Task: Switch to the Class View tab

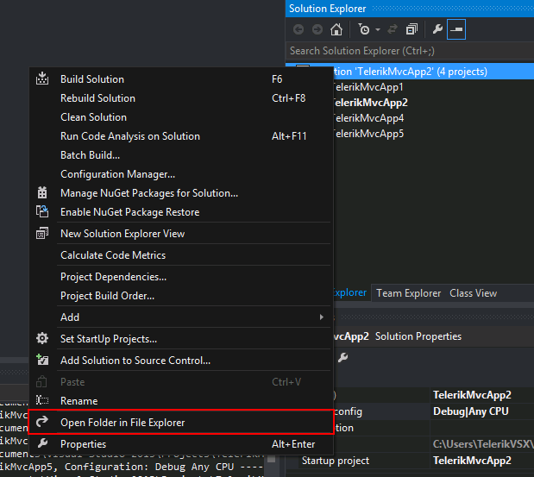Action: [x=473, y=293]
